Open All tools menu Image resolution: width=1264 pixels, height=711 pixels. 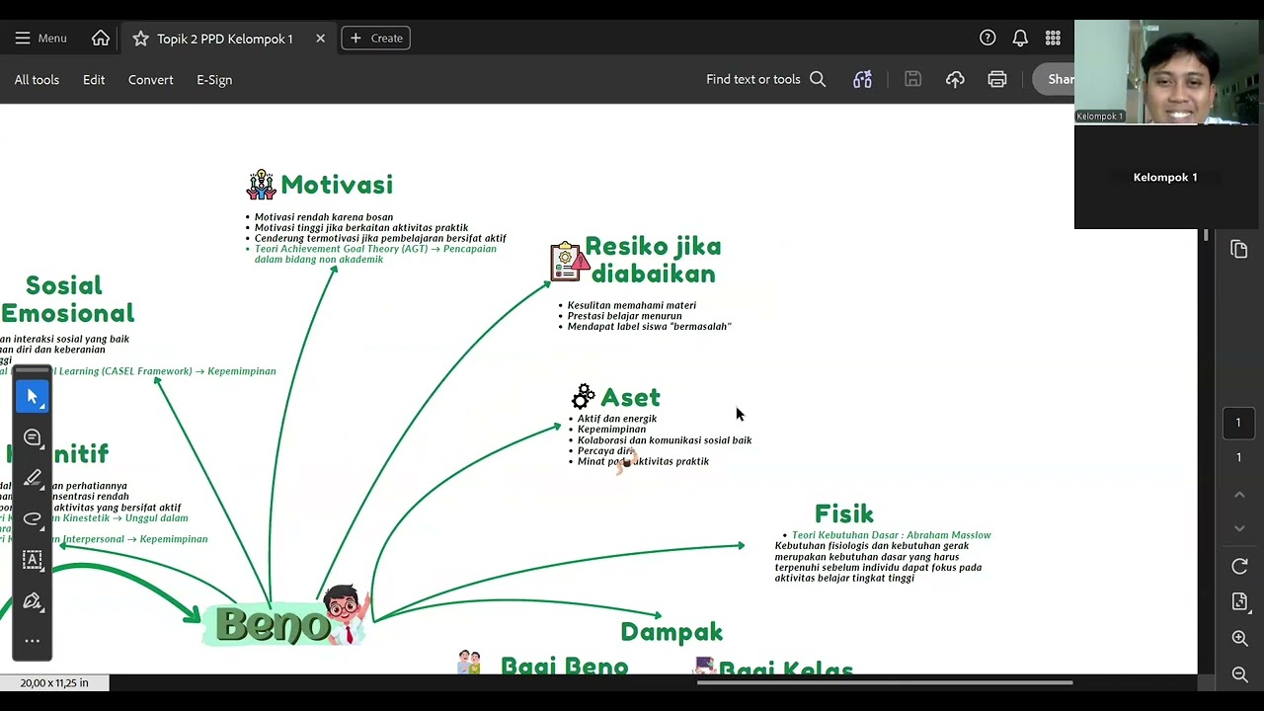point(37,80)
